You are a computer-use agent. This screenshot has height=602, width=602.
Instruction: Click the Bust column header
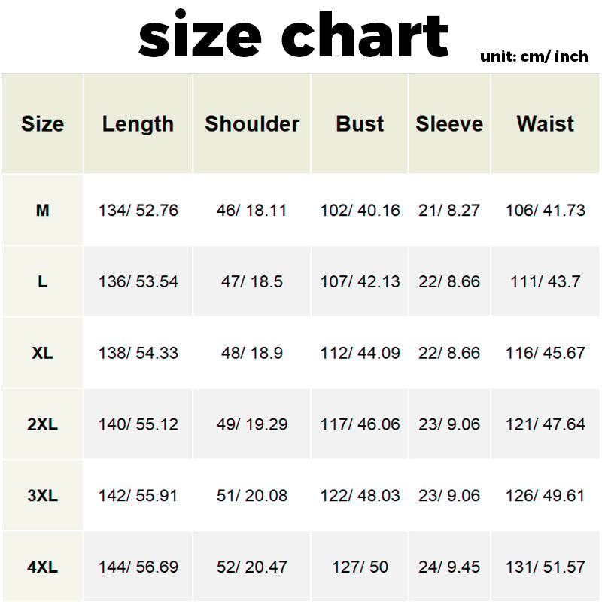click(360, 124)
